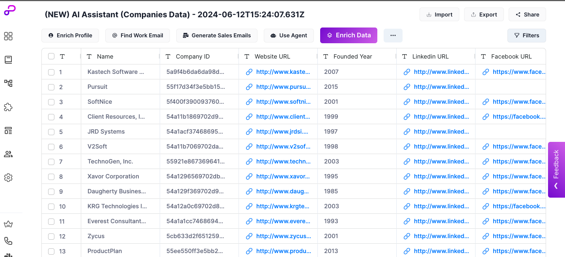The height and width of the screenshot is (257, 565).
Task: Check the row checkbox for Kastech Software
Action: (51, 72)
